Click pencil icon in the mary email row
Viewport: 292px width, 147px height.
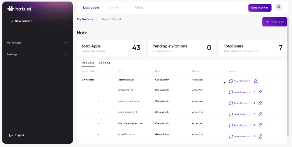(260, 114)
